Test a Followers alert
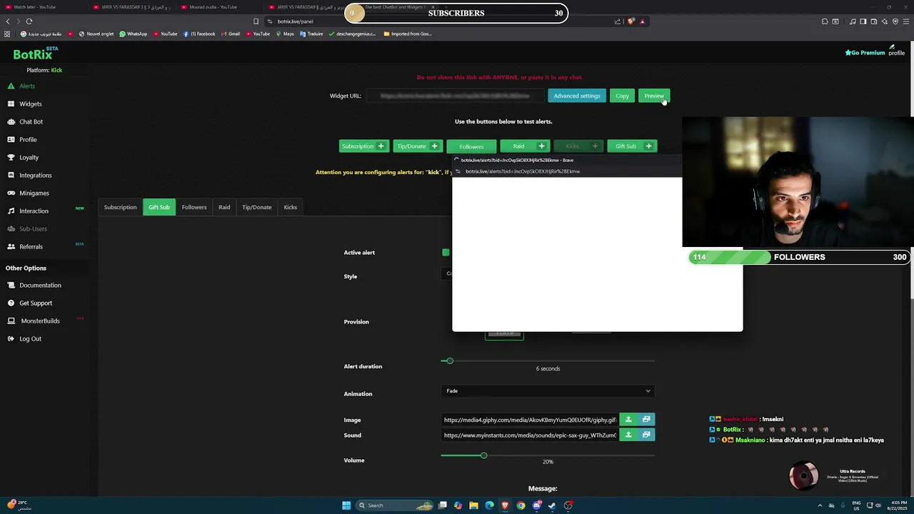Image resolution: width=914 pixels, height=514 pixels. coord(471,146)
